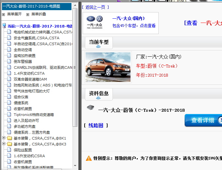Click the 返回上一页 link
This screenshot has height=170, width=222.
coord(95,7)
